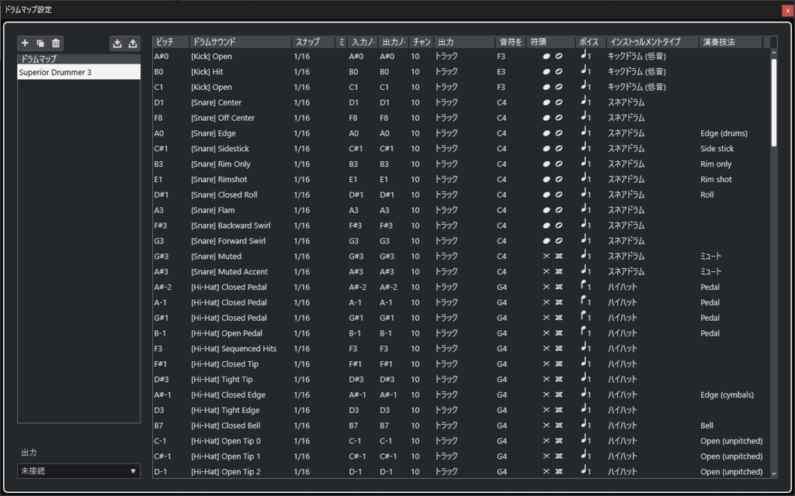Click voice note icon in [Snare] Flam row
This screenshot has height=496, width=795.
coord(585,209)
